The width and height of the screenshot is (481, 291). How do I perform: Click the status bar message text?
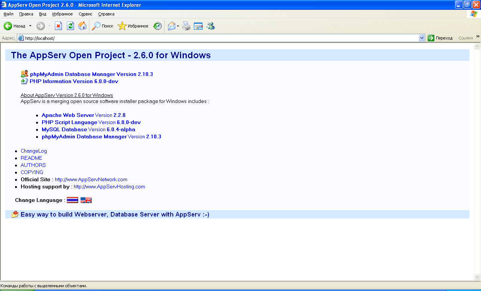44,286
